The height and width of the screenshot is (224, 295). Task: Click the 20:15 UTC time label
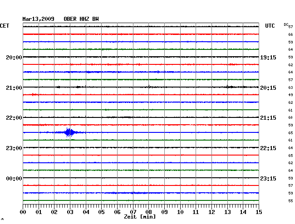(268, 88)
